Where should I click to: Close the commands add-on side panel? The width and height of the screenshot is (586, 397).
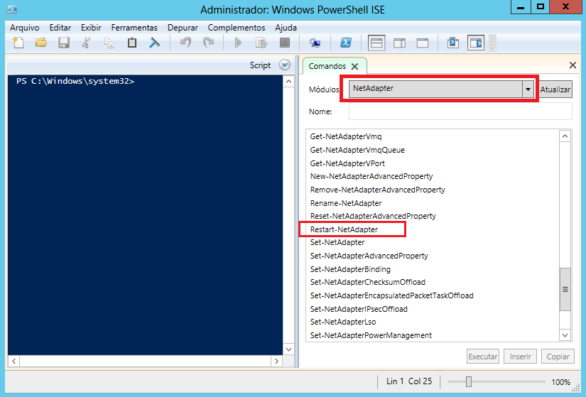[573, 65]
